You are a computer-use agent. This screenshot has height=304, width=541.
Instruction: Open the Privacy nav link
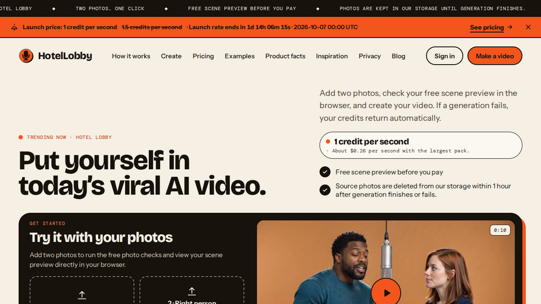pos(370,56)
